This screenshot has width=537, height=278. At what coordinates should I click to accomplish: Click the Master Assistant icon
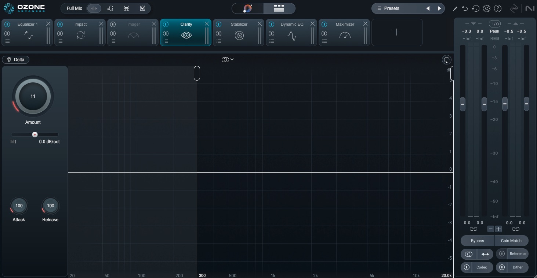click(248, 8)
